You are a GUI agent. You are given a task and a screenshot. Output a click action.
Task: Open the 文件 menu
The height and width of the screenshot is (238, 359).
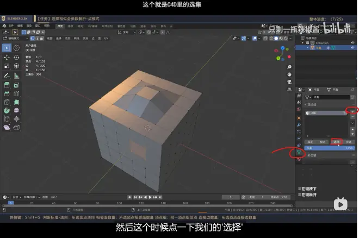[x=11, y=26]
